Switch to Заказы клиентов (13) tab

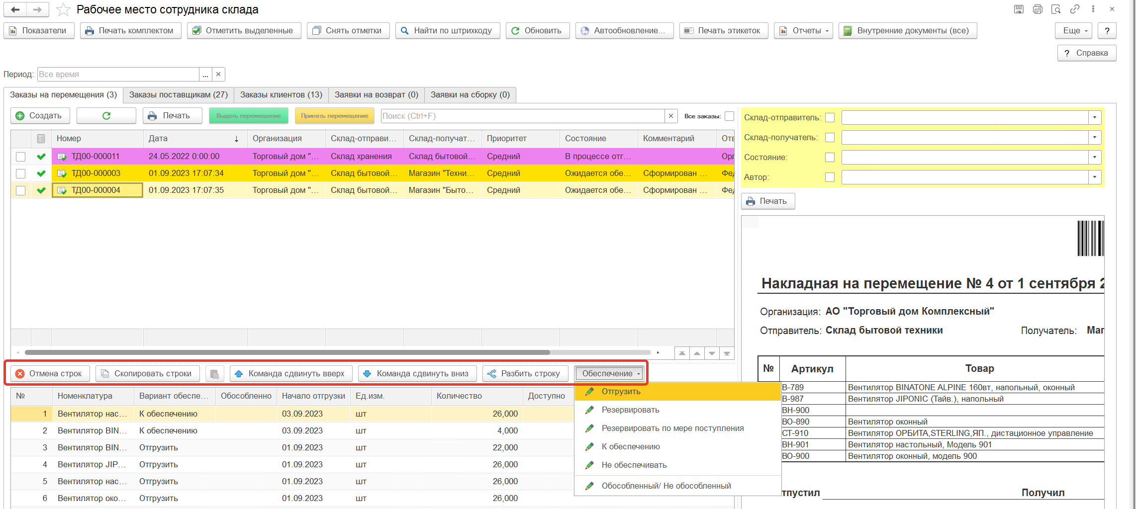tap(281, 95)
